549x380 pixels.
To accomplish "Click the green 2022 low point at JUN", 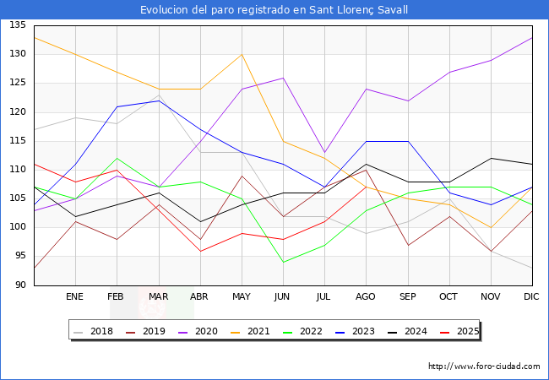I will tap(283, 262).
